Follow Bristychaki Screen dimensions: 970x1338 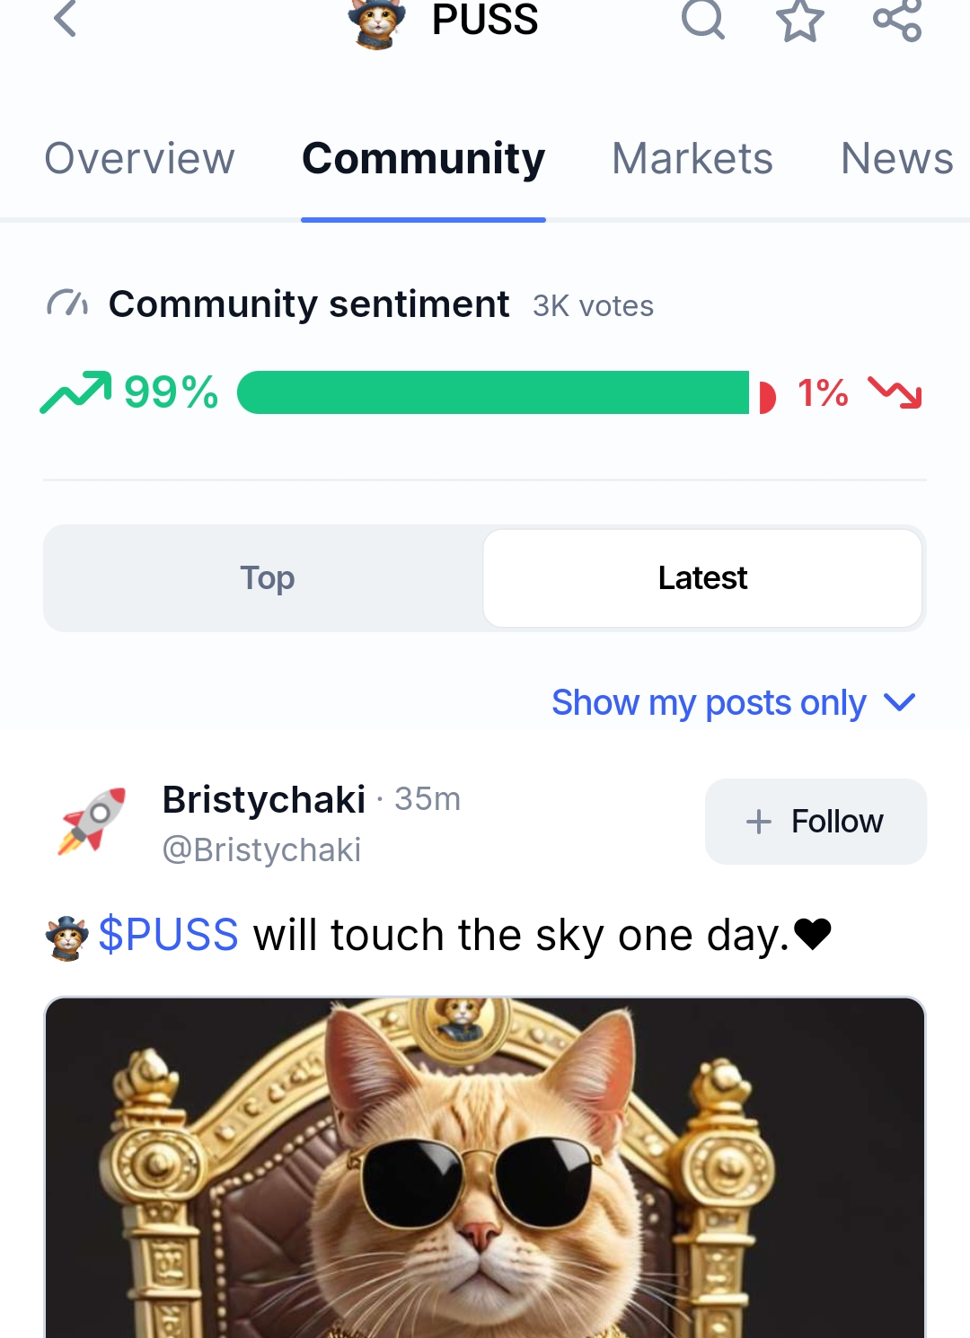click(x=816, y=822)
